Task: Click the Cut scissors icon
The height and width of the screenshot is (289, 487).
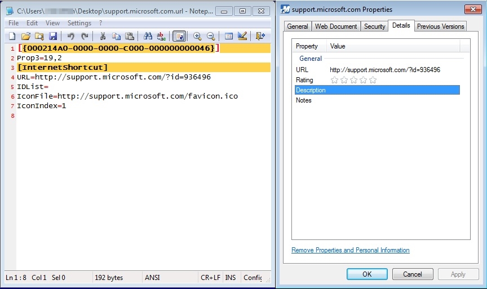Action: tap(103, 36)
